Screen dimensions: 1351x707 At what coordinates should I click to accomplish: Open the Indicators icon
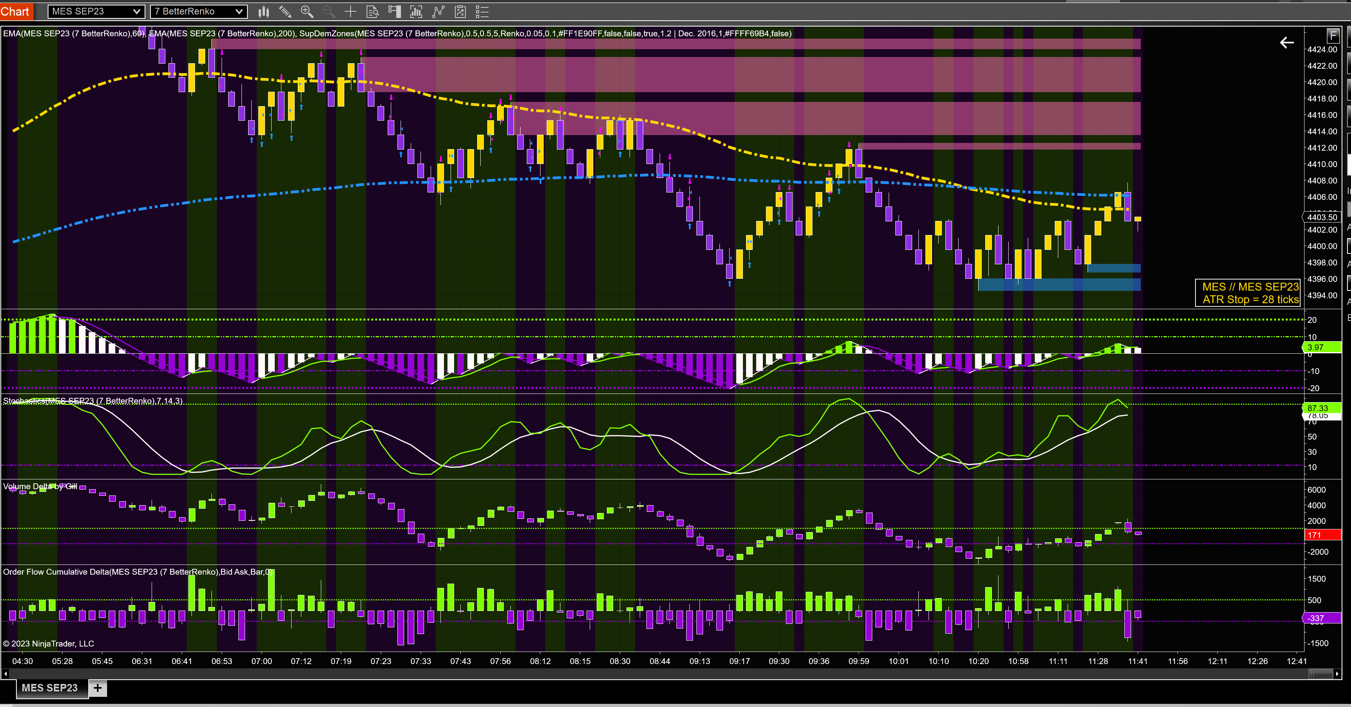438,11
